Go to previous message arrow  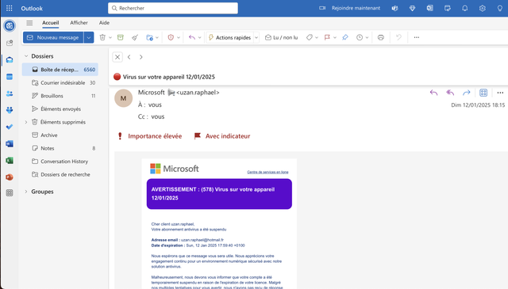pyautogui.click(x=129, y=57)
